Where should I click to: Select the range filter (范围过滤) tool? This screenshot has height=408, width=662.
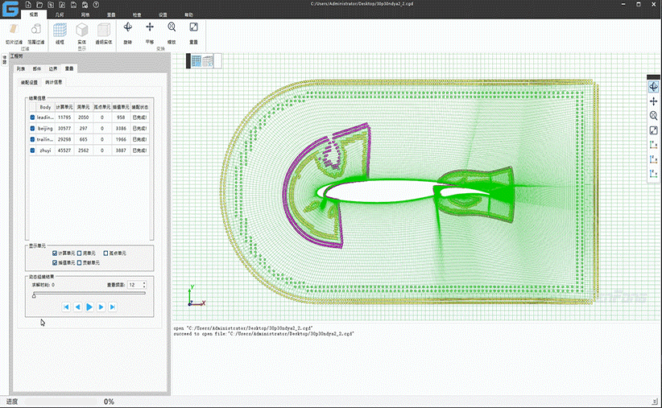pos(36,34)
